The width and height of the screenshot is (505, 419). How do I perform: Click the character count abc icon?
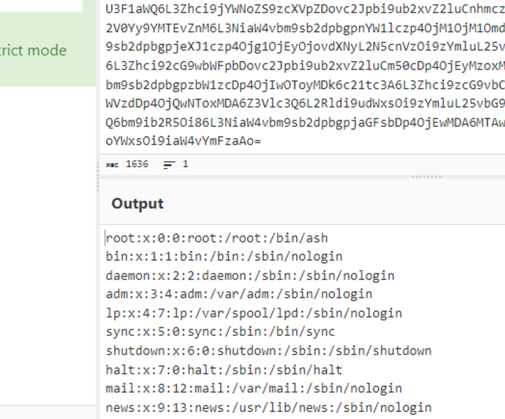(x=112, y=164)
